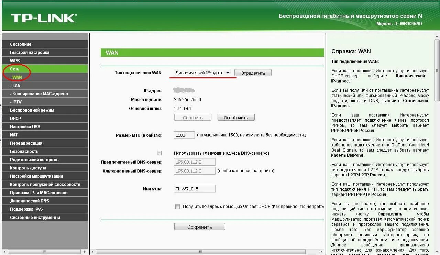This screenshot has height=255, width=440.
Task: Open Настройки USB section
Action: click(45, 127)
